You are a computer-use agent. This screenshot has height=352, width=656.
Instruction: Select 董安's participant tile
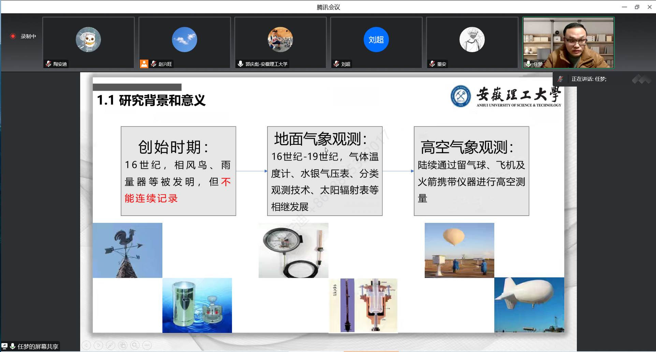[x=472, y=43]
